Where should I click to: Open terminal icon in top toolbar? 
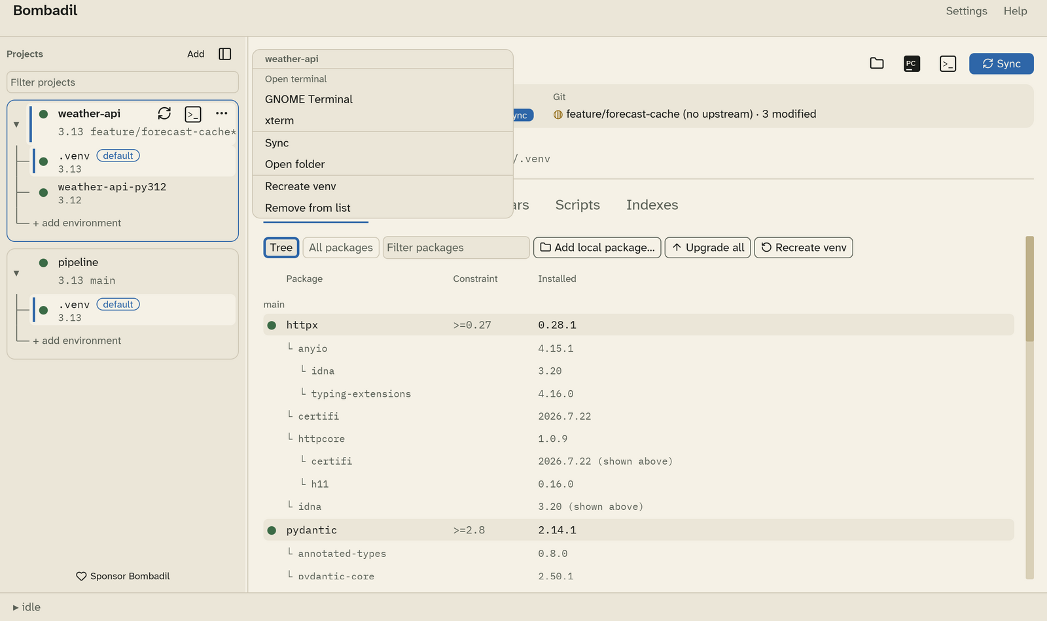(948, 63)
